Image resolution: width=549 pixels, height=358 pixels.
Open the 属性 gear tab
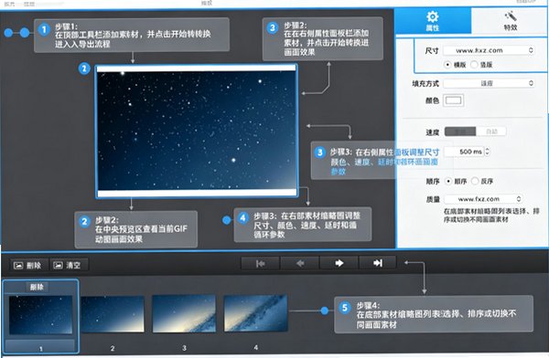433,21
